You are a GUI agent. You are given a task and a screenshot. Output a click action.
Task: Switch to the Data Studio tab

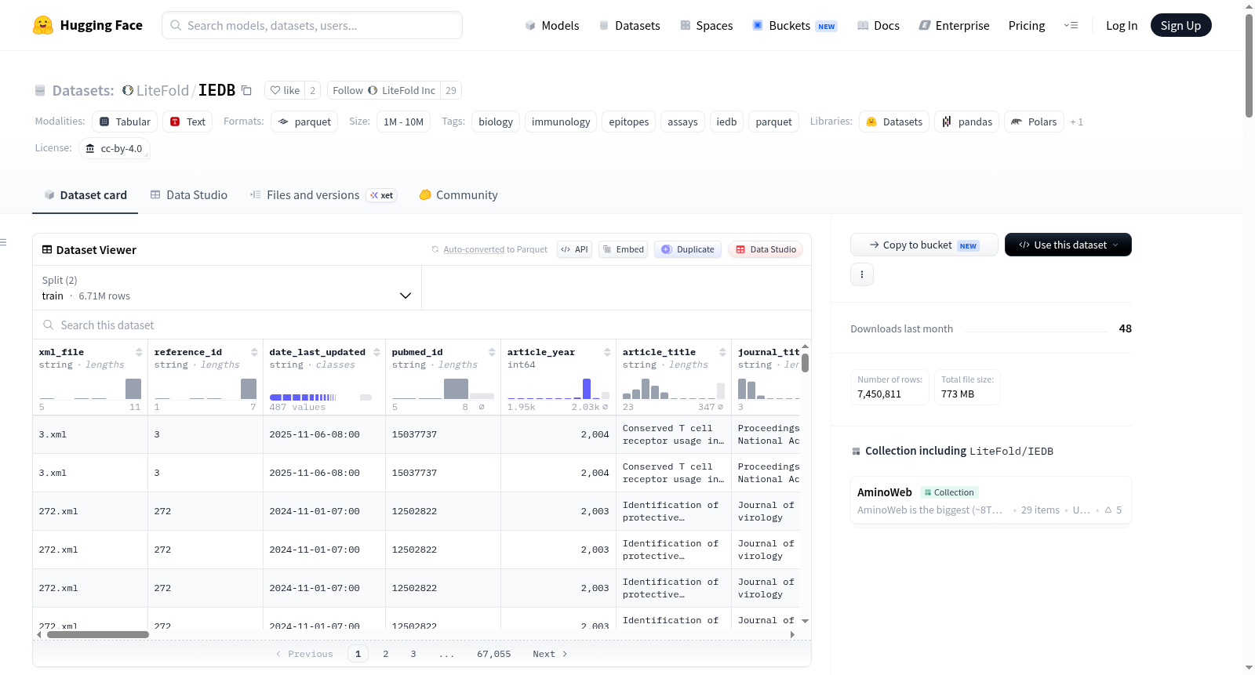pyautogui.click(x=189, y=195)
